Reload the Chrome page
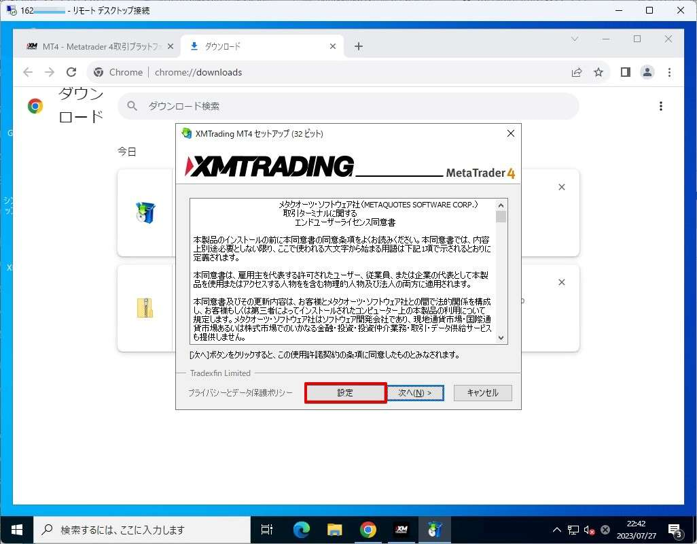 coord(71,72)
